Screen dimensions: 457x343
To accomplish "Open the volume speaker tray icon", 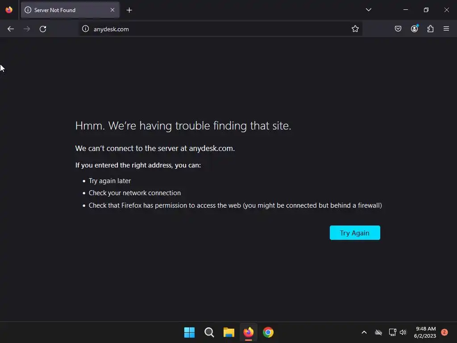I will tap(403, 332).
